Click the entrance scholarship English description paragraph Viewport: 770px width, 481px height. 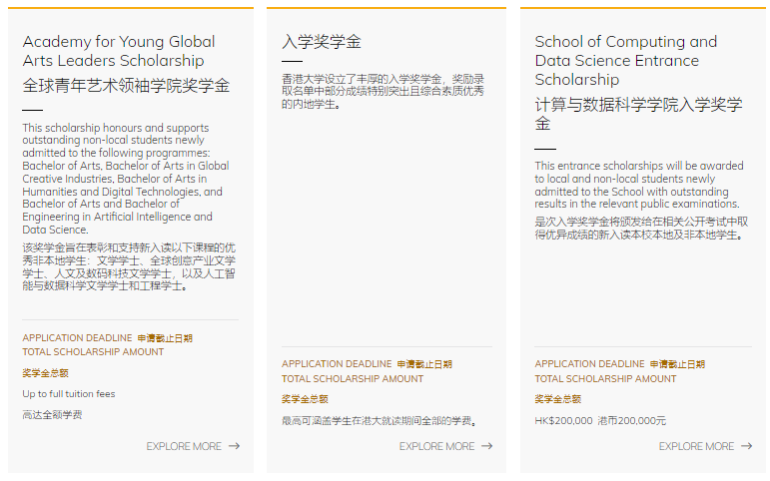point(639,185)
